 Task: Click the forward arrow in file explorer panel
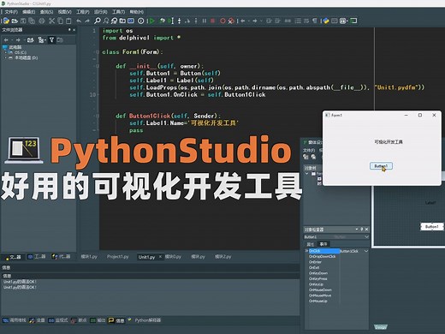[18, 40]
